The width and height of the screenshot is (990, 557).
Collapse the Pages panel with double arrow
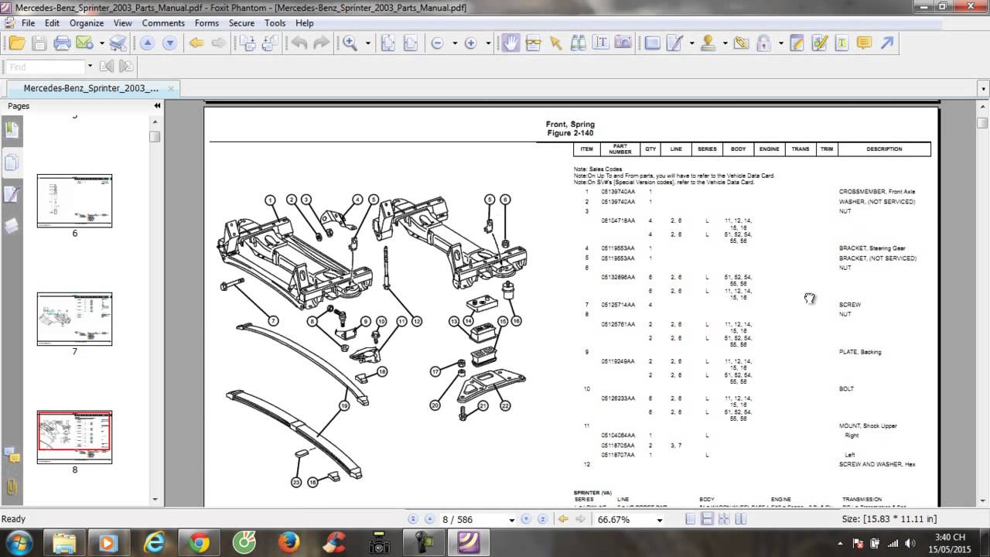pyautogui.click(x=157, y=106)
